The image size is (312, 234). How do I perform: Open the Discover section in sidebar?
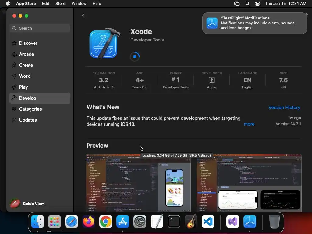tap(40, 43)
